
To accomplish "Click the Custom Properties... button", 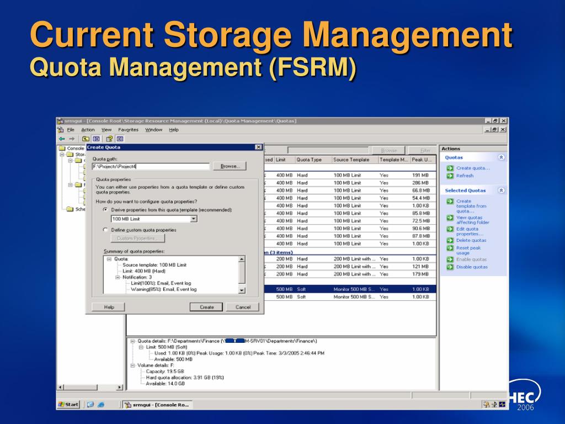I will click(x=137, y=239).
